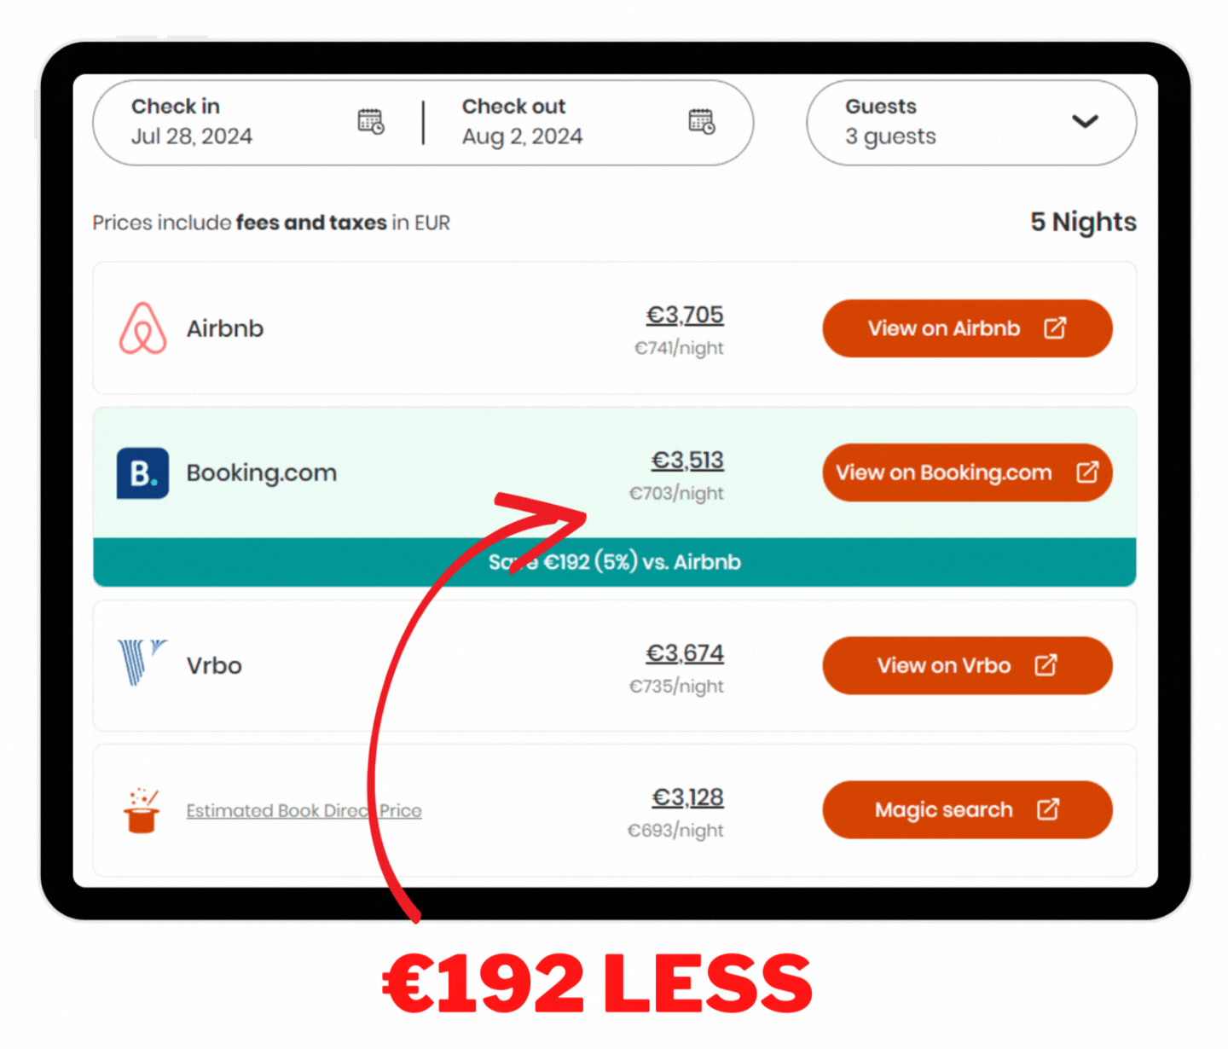Click the check-out calendar icon

click(x=701, y=122)
